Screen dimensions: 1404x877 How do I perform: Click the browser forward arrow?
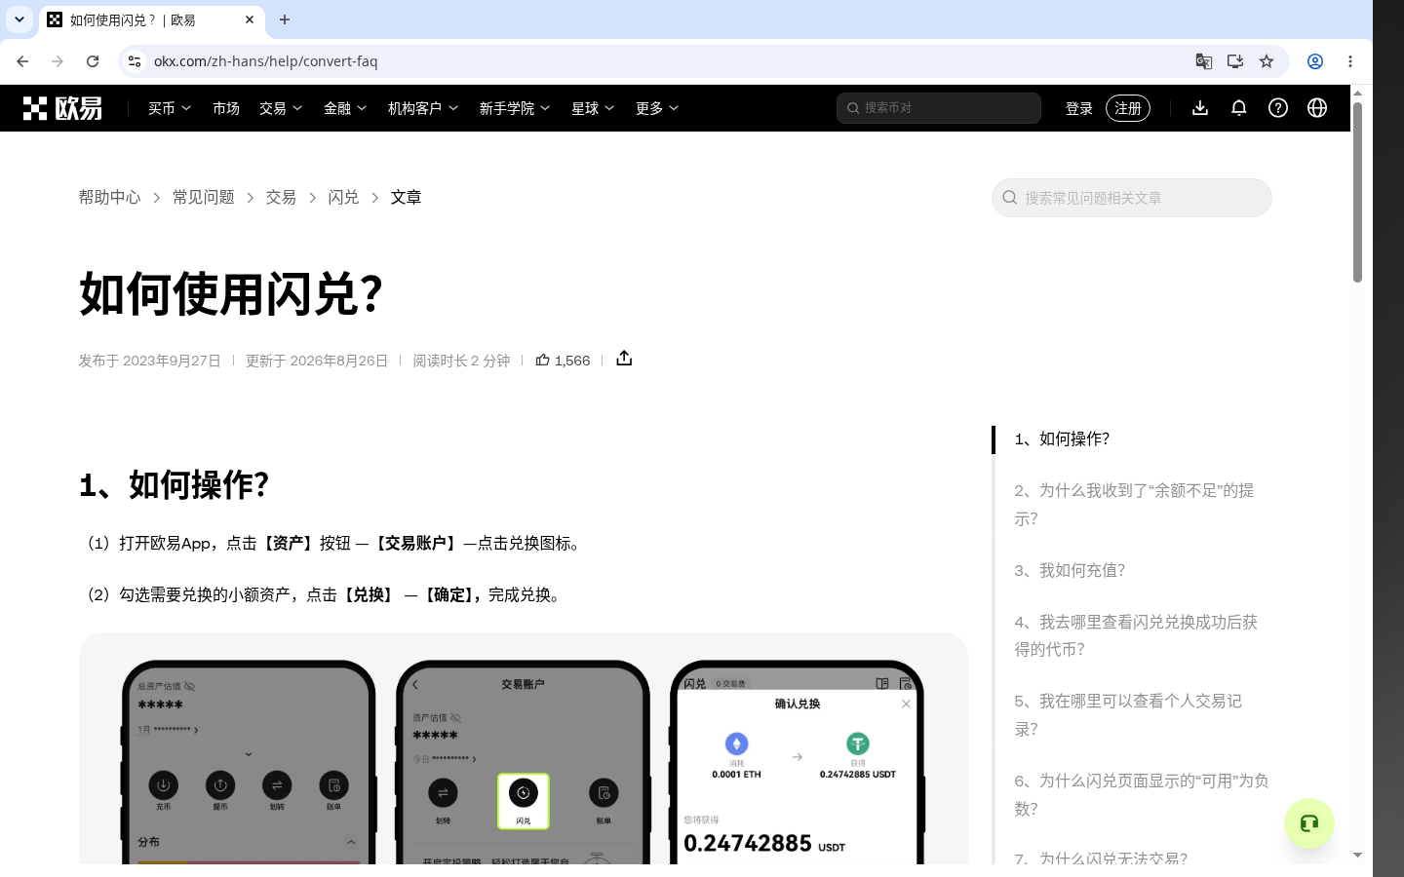pyautogui.click(x=58, y=61)
